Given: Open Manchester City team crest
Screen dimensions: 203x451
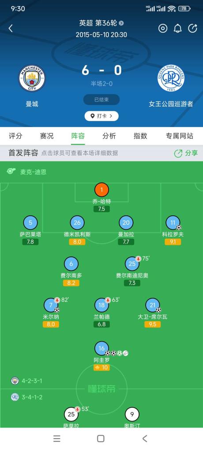Looking at the screenshot, I should pyautogui.click(x=32, y=78).
